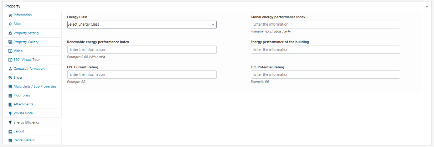This screenshot has height=147, width=434.
Task: Click the Slider images icon
Action: pos(10,78)
